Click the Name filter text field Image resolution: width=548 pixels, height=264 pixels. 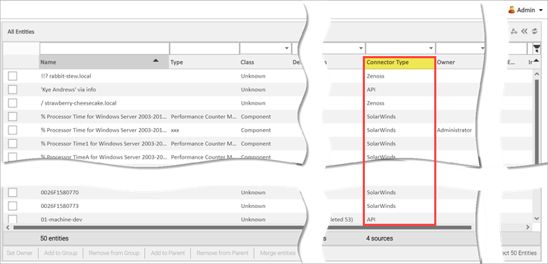(x=104, y=49)
